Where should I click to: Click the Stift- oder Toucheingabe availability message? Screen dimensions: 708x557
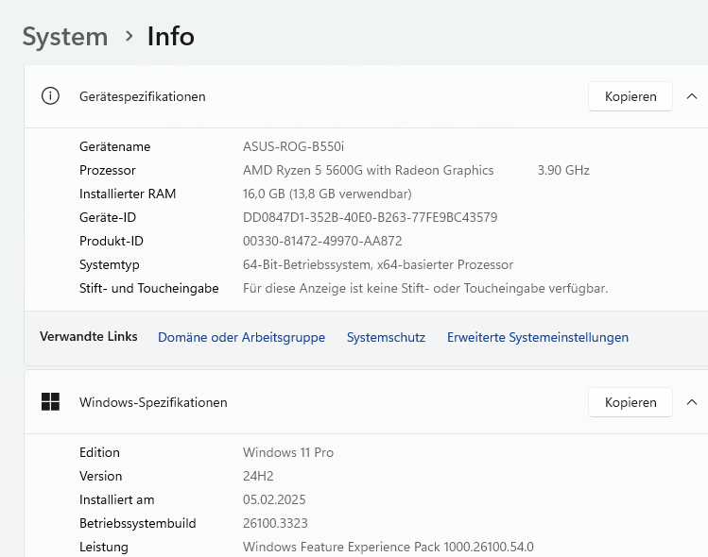(x=425, y=288)
